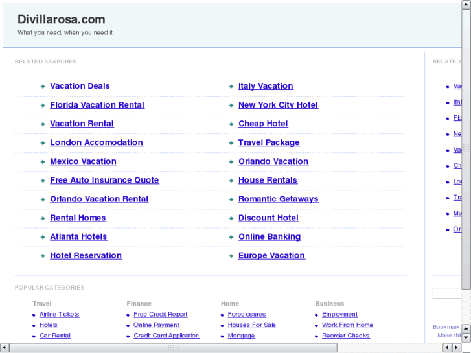
Task: Click the Finance category heading
Action: tap(139, 304)
